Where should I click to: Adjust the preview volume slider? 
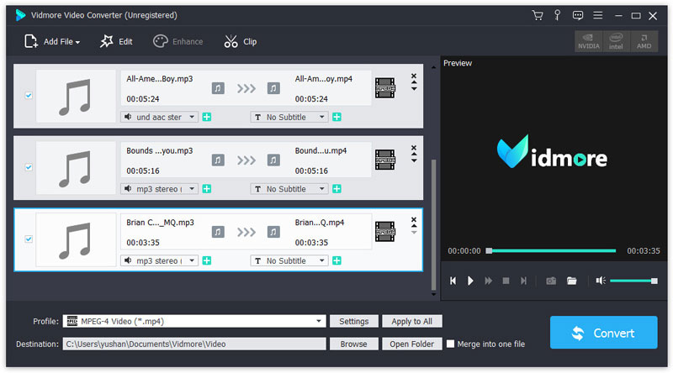(x=633, y=281)
